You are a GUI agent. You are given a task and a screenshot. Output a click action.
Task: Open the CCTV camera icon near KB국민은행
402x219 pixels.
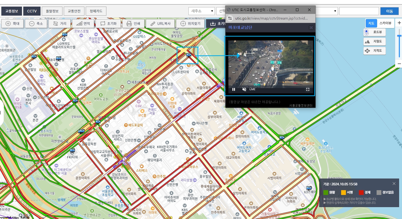(x=58, y=58)
